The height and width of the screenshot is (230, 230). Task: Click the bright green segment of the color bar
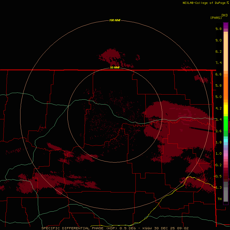pos(226,123)
